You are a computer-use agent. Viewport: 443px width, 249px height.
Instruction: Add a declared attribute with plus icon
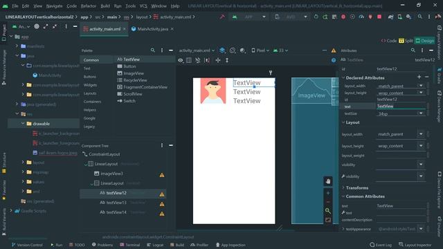click(419, 77)
